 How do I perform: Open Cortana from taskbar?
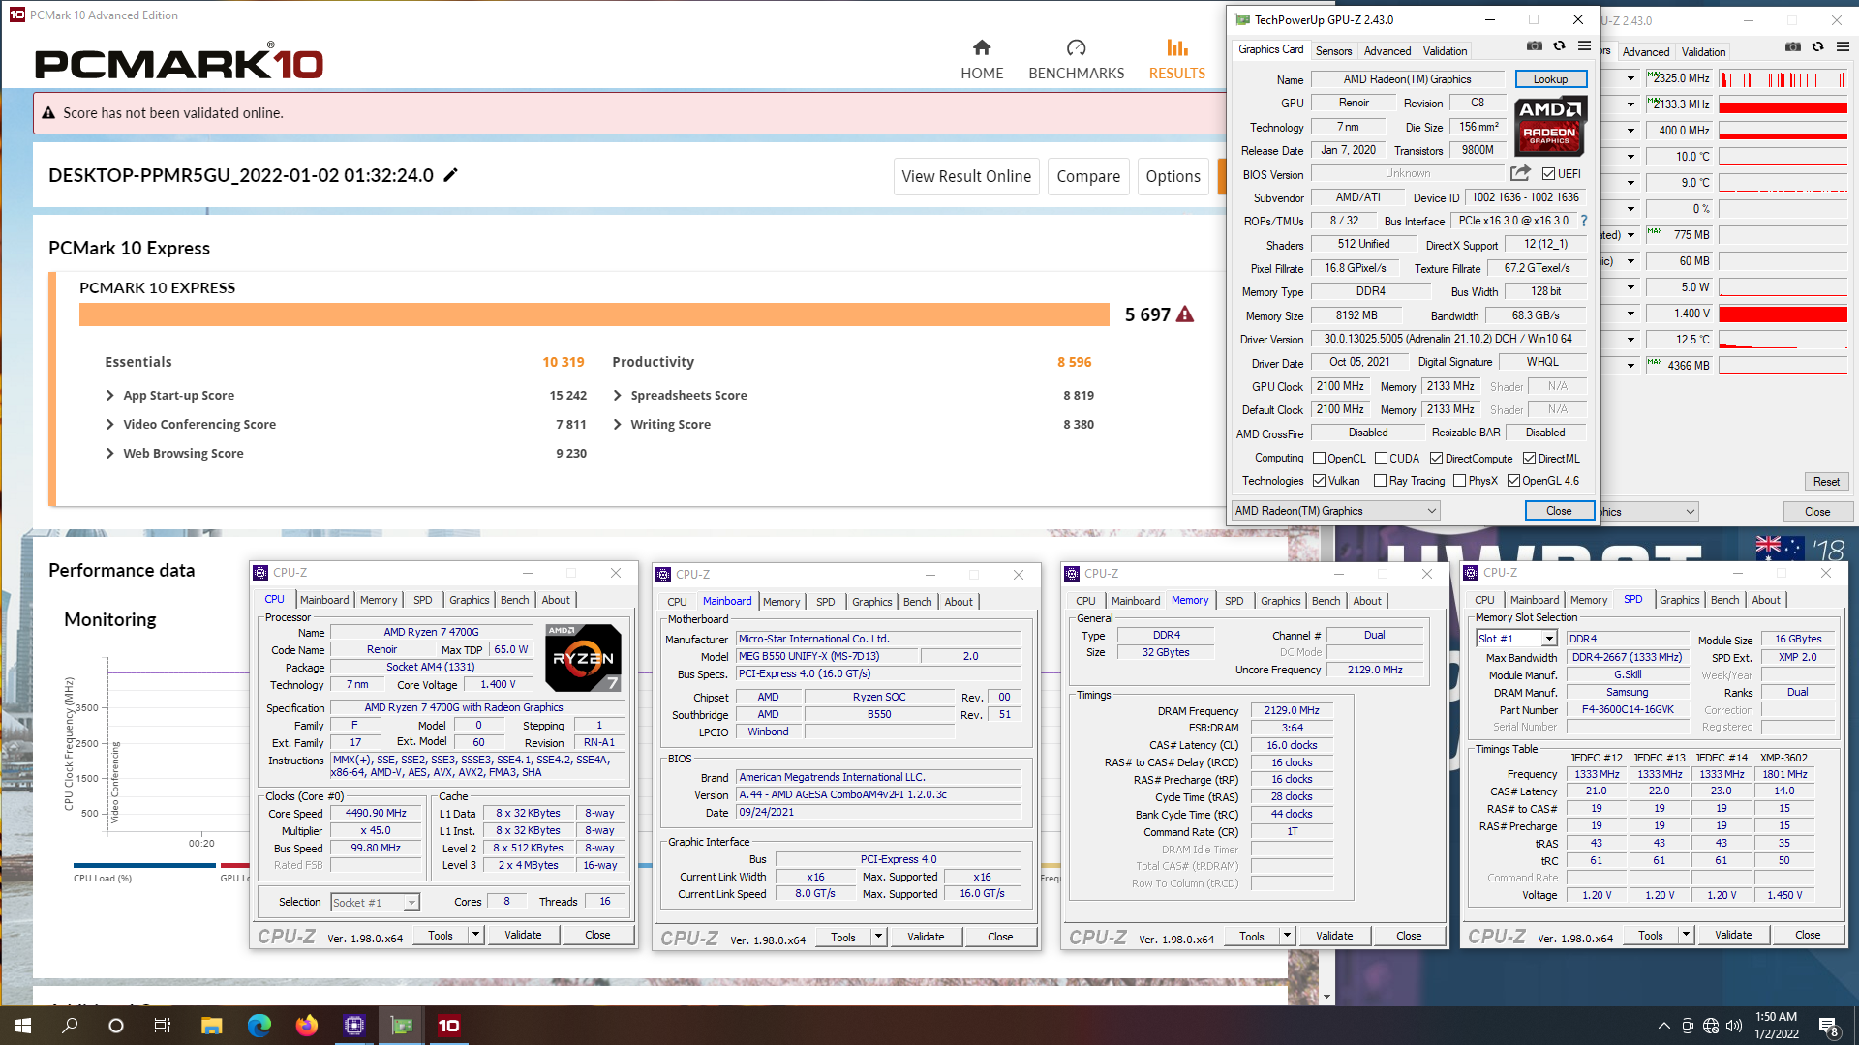click(x=116, y=1026)
